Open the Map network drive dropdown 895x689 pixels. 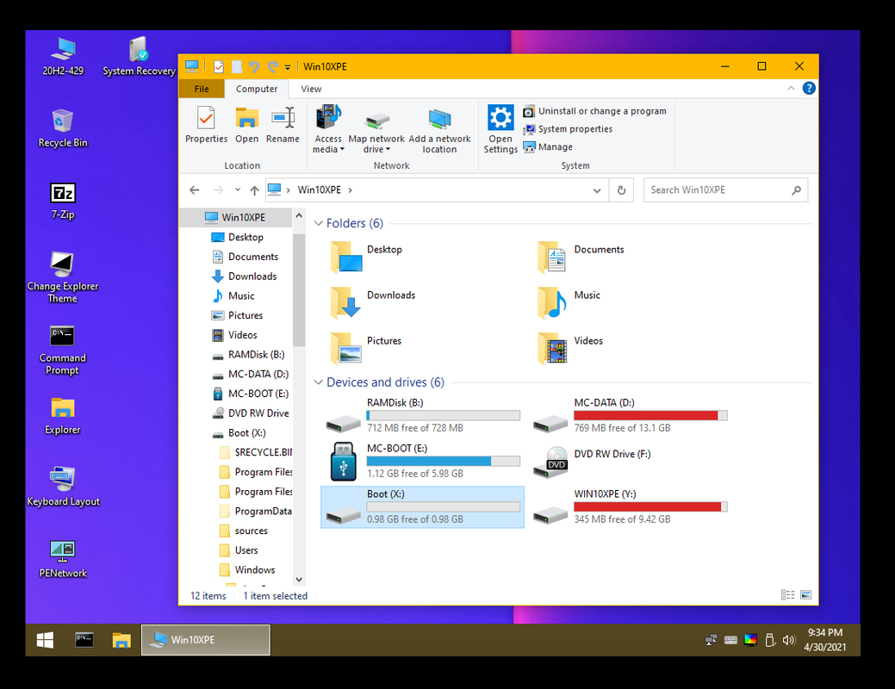376,129
